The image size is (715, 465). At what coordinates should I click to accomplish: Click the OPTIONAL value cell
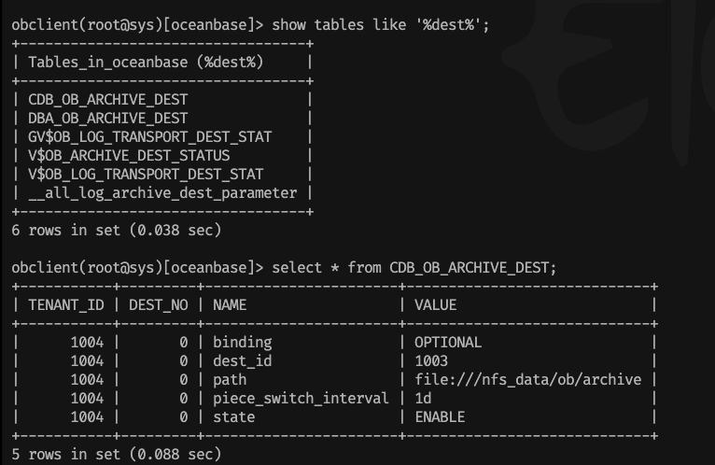tap(448, 343)
